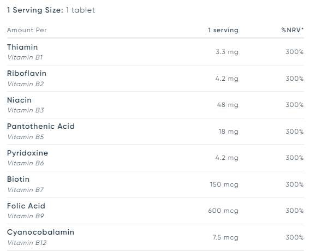Click the 18 mg Pantothenic Acid value
The image size is (316, 251).
click(229, 132)
